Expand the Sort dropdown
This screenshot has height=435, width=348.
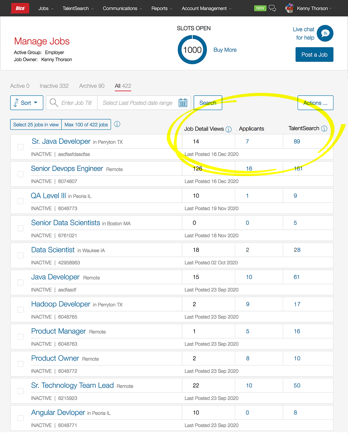tap(27, 103)
